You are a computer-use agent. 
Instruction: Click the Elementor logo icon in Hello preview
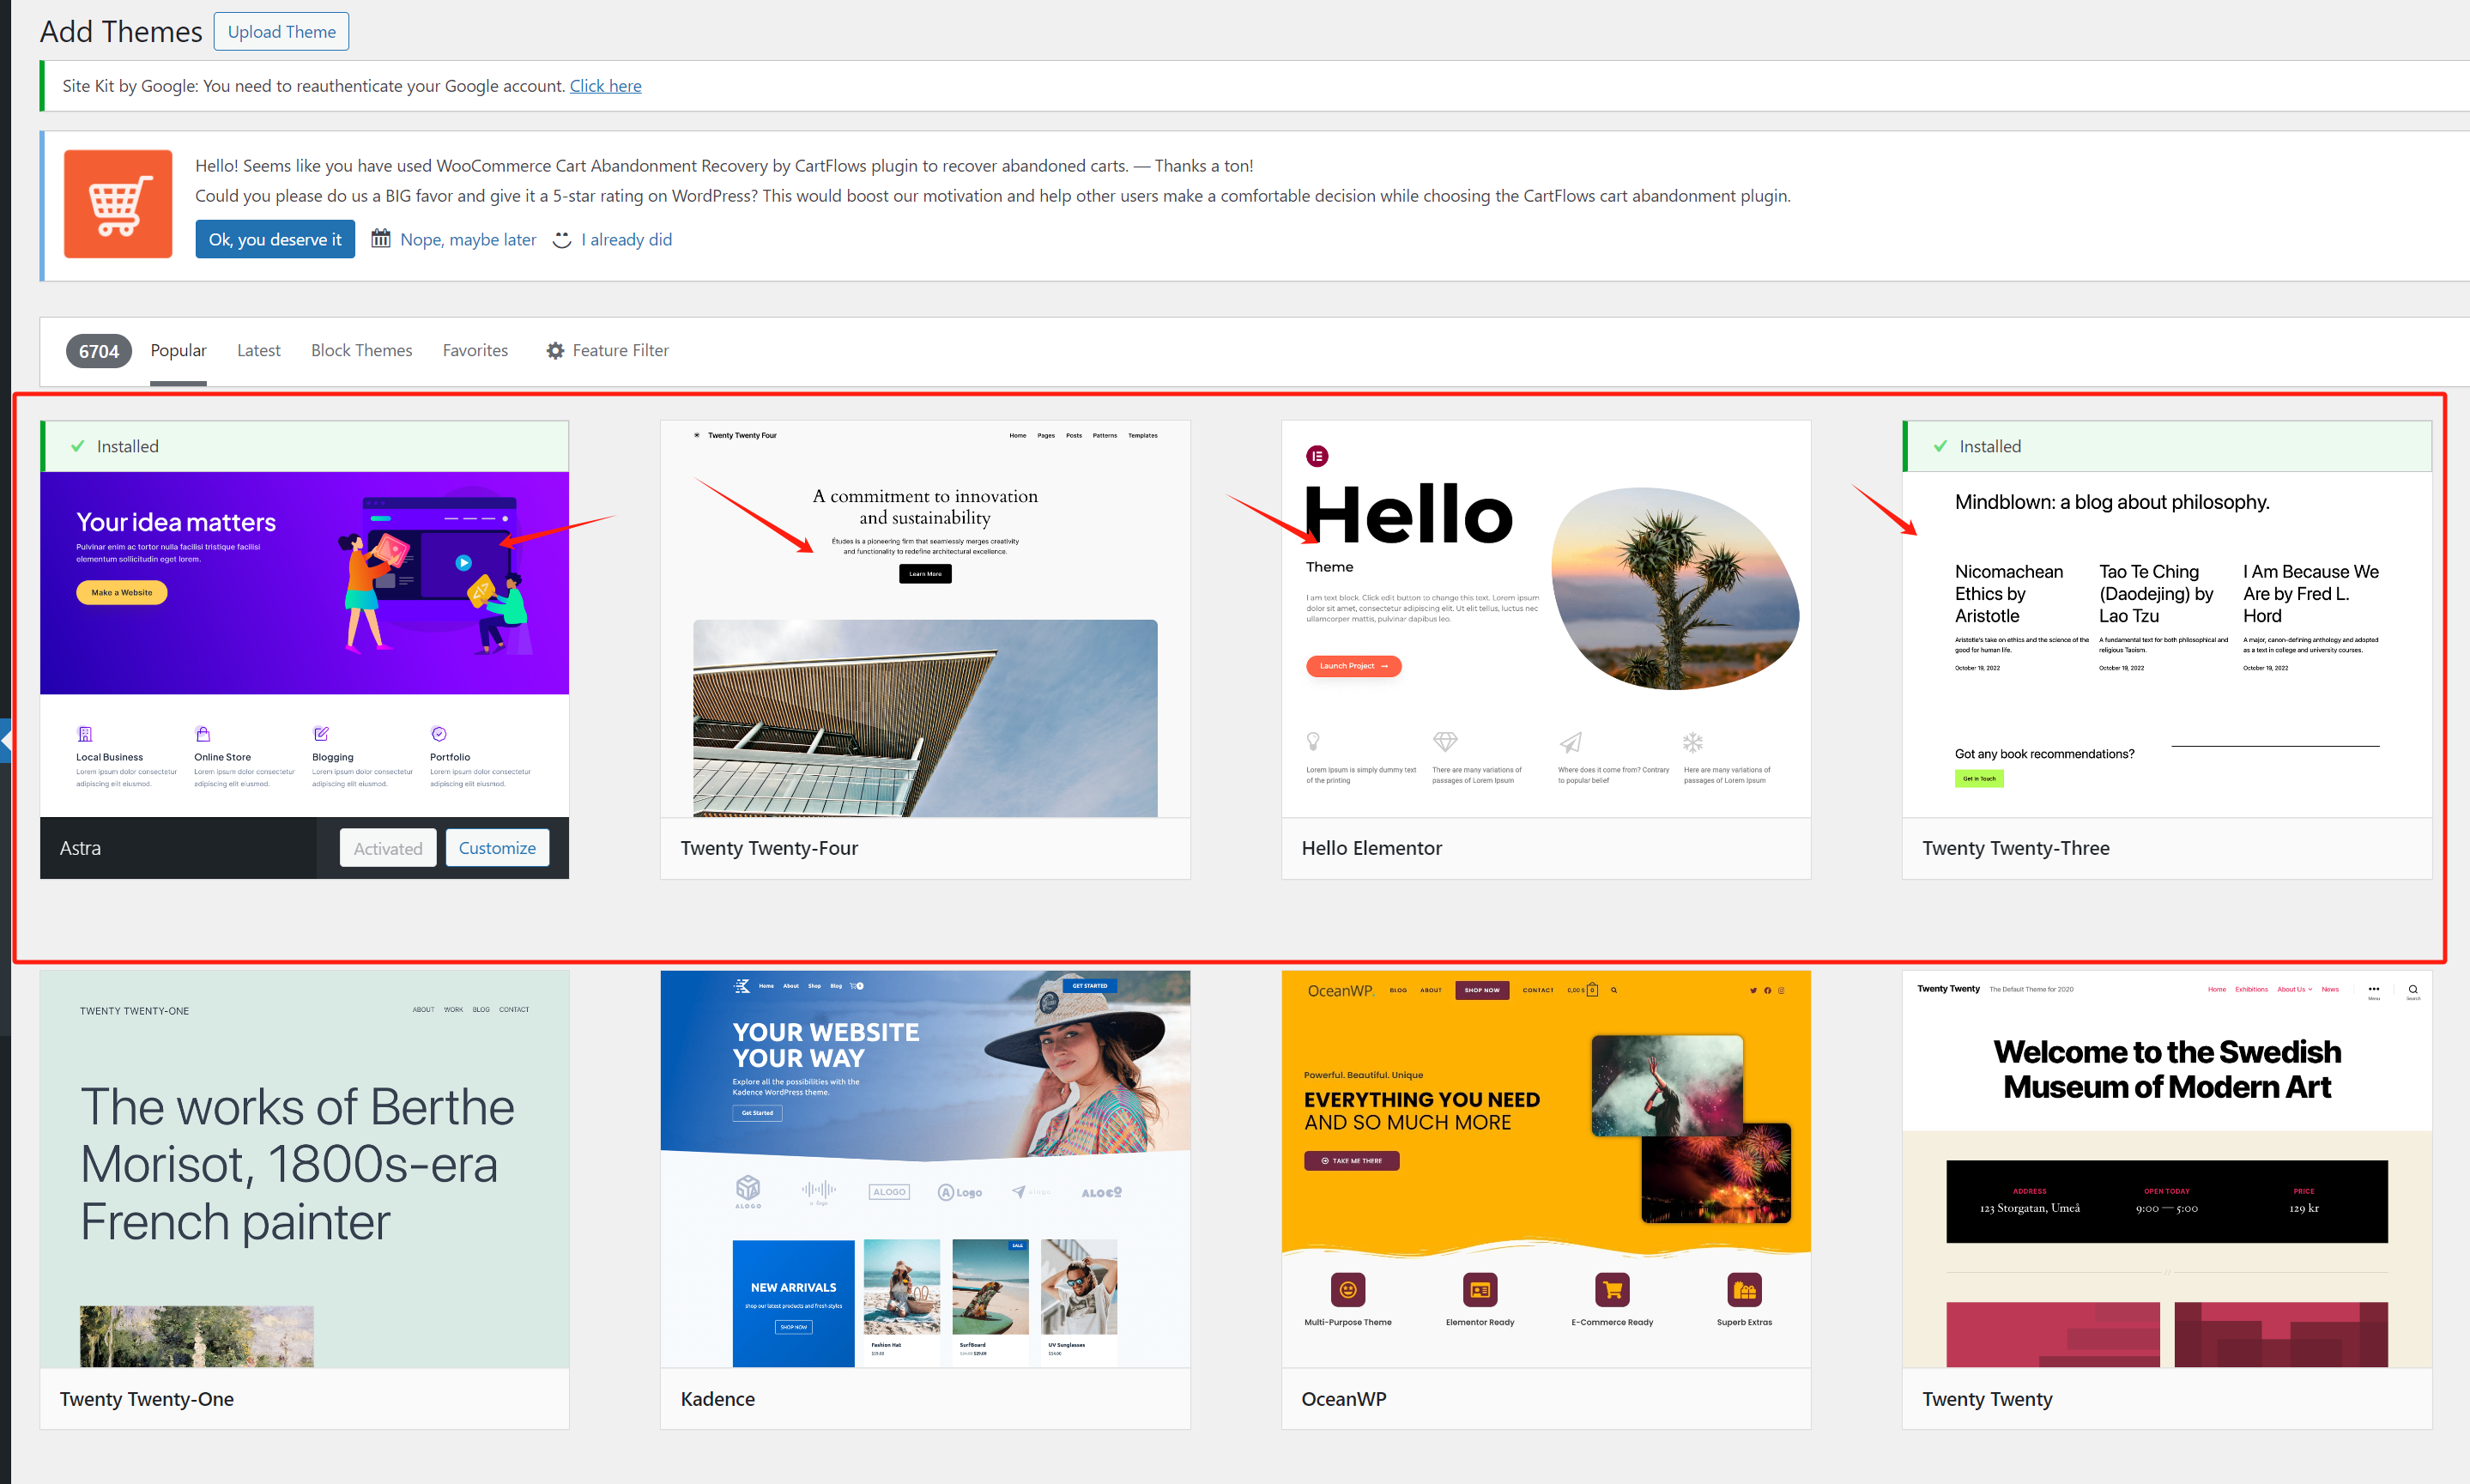(x=1317, y=457)
